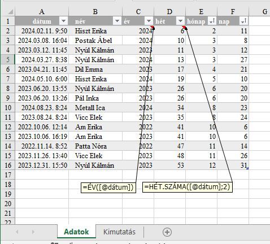Click cell with date 2023.12.31. 15:50
Screen dimensions: 270x244
pyautogui.click(x=42, y=165)
